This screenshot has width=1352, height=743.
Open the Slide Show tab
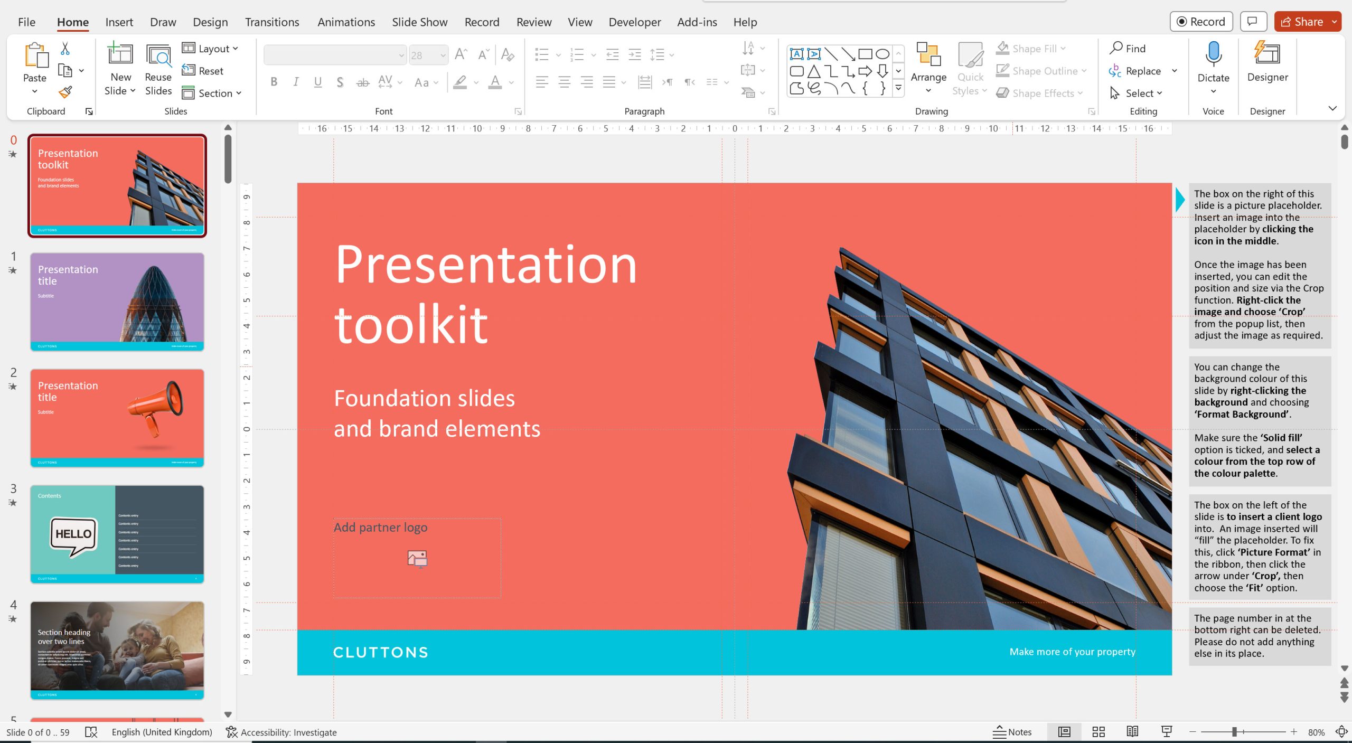click(x=420, y=22)
